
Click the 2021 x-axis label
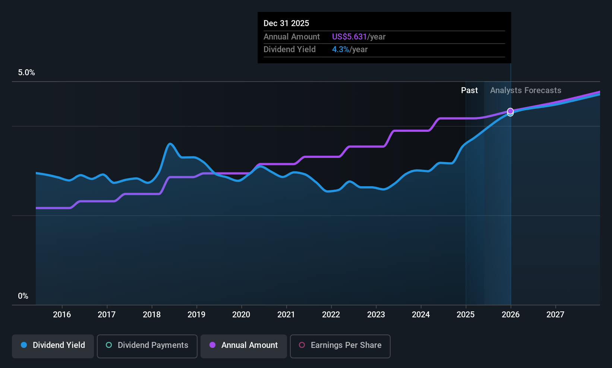[286, 314]
